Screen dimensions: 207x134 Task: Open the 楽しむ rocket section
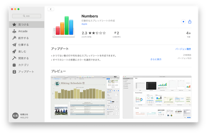point(27,52)
